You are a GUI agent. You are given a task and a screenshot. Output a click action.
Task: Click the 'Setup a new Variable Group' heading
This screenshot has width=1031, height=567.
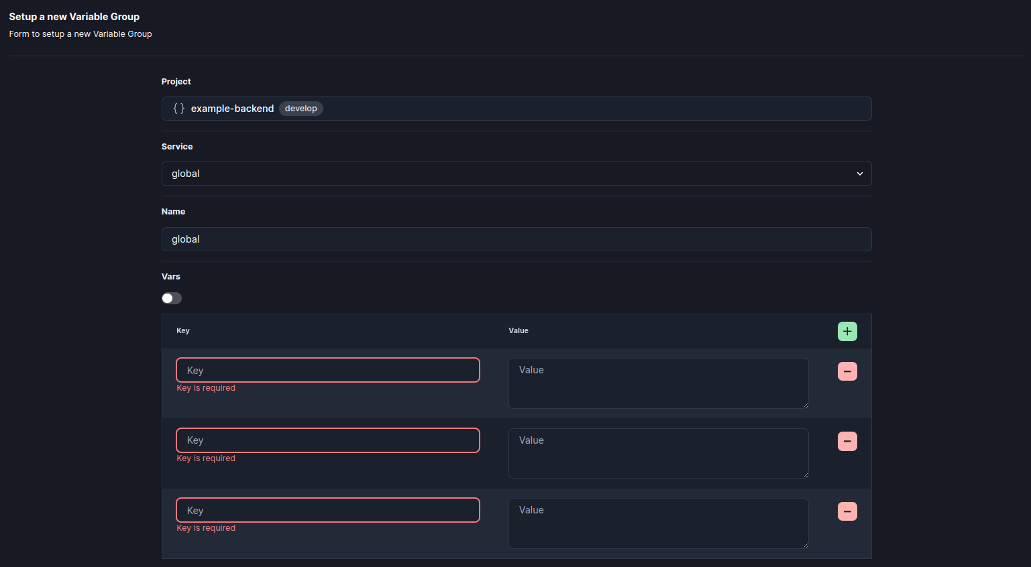click(x=74, y=17)
